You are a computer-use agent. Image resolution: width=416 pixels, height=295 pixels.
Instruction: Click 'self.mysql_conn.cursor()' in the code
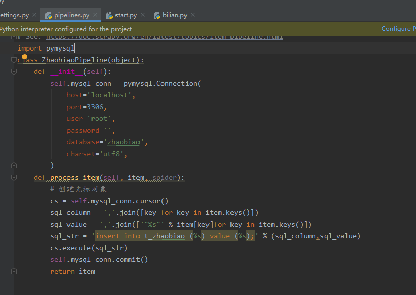(x=120, y=201)
